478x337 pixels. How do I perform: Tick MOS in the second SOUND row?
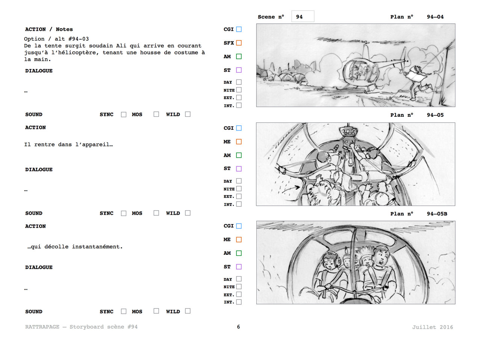[x=156, y=213]
